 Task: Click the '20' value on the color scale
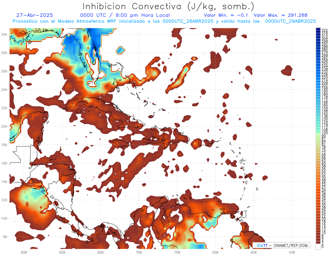324,219
